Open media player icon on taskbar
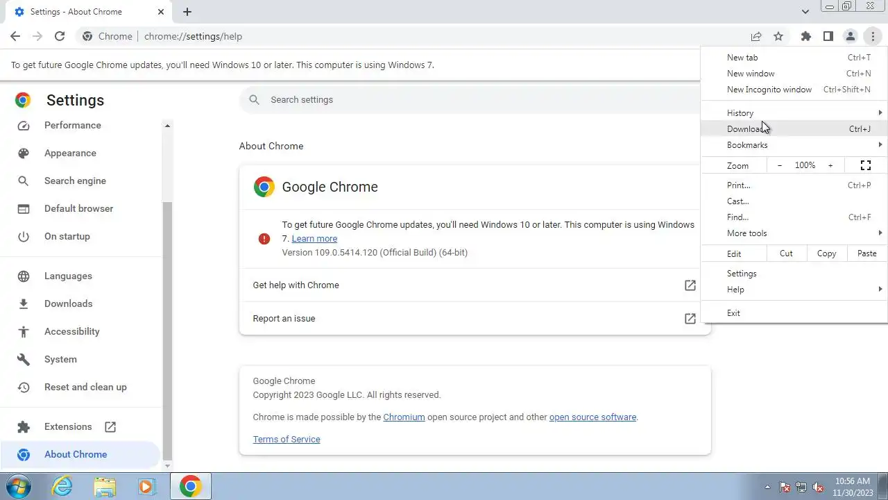The width and height of the screenshot is (888, 500). 146,486
